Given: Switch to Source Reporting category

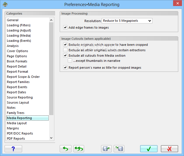Looking at the screenshot, I should [x=28, y=97].
